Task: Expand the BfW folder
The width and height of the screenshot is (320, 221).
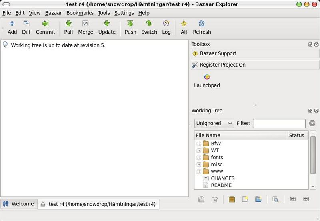Action: tap(199, 144)
